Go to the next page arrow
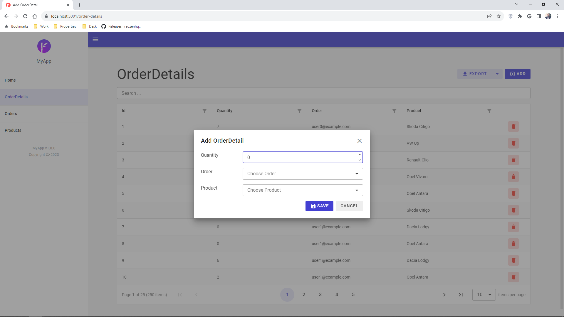The width and height of the screenshot is (564, 317). pos(444,295)
